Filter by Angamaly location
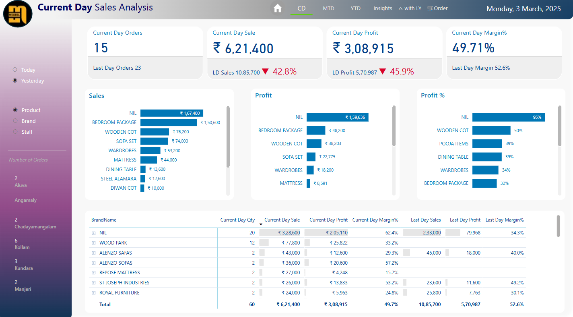The image size is (573, 317). 25,200
